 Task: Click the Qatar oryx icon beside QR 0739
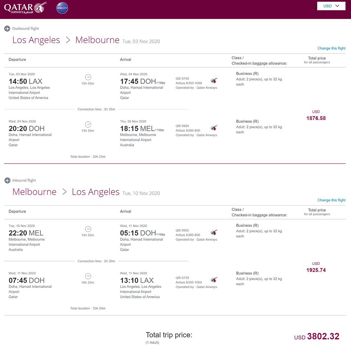click(x=214, y=280)
